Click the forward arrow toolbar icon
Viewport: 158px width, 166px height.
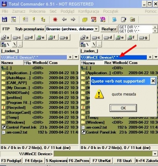[73, 20]
